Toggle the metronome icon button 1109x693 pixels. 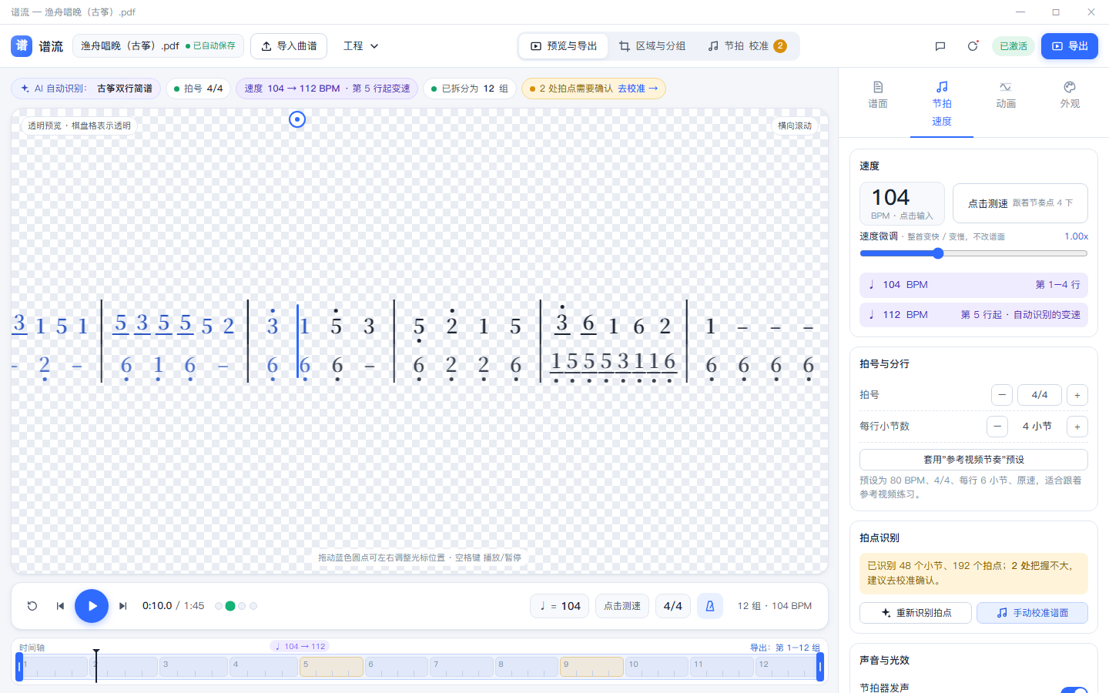click(710, 606)
